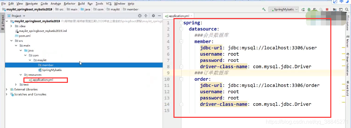Screen dimensions: 351x128
Task: Collapse the java folder
Action: point(21,51)
